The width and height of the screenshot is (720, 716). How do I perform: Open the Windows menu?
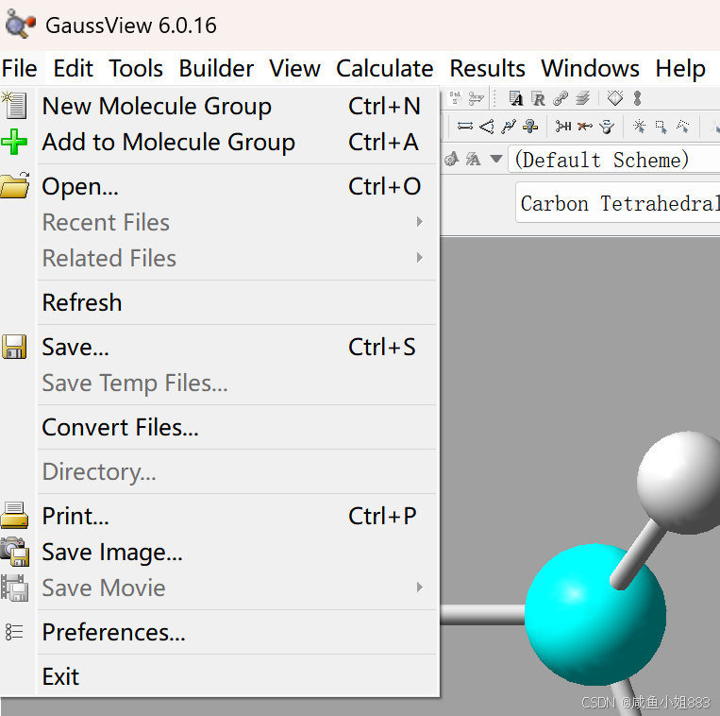pyautogui.click(x=590, y=68)
